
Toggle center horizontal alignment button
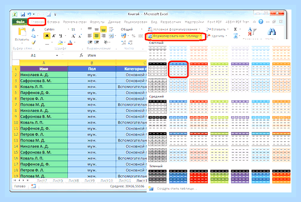point(96,36)
